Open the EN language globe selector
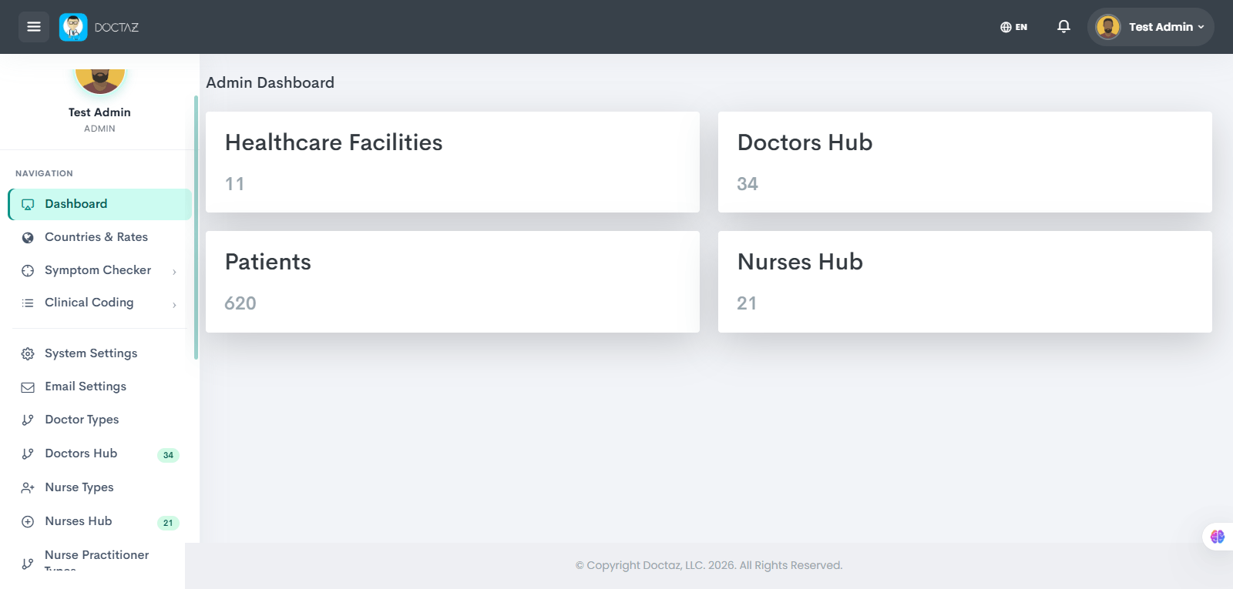Image resolution: width=1233 pixels, height=589 pixels. pyautogui.click(x=1013, y=27)
